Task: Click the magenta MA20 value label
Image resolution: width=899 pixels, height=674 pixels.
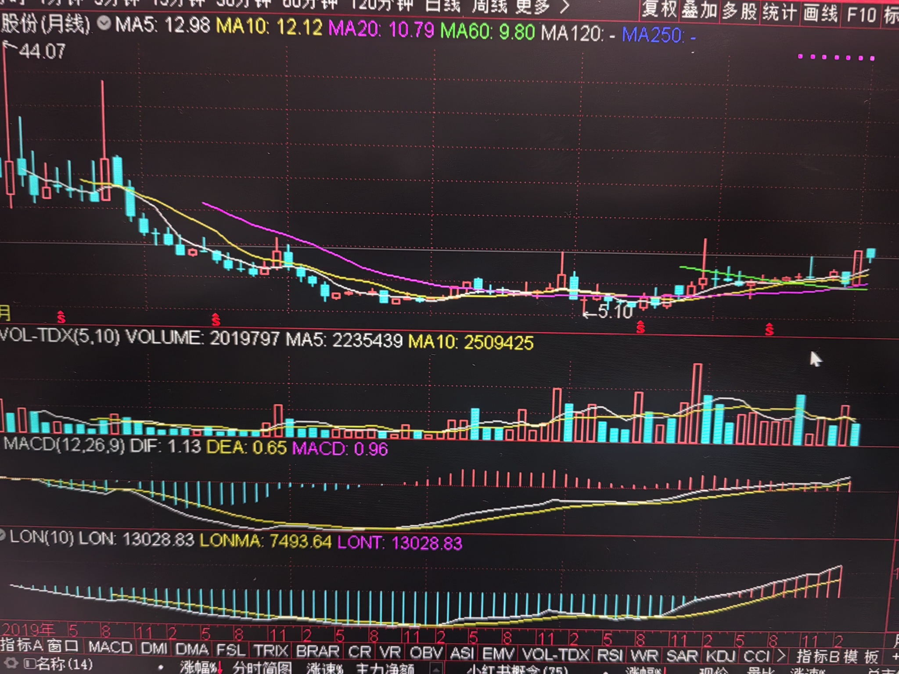Action: point(381,30)
